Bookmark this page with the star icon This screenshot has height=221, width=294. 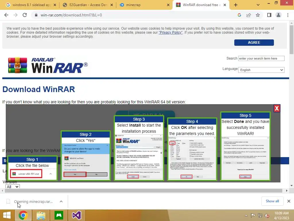(258, 15)
